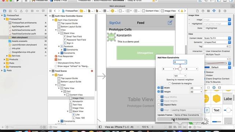Viewport: 235px width, 132px height.
Task: Open the Quick Help inspector tab
Action: (x=203, y=11)
